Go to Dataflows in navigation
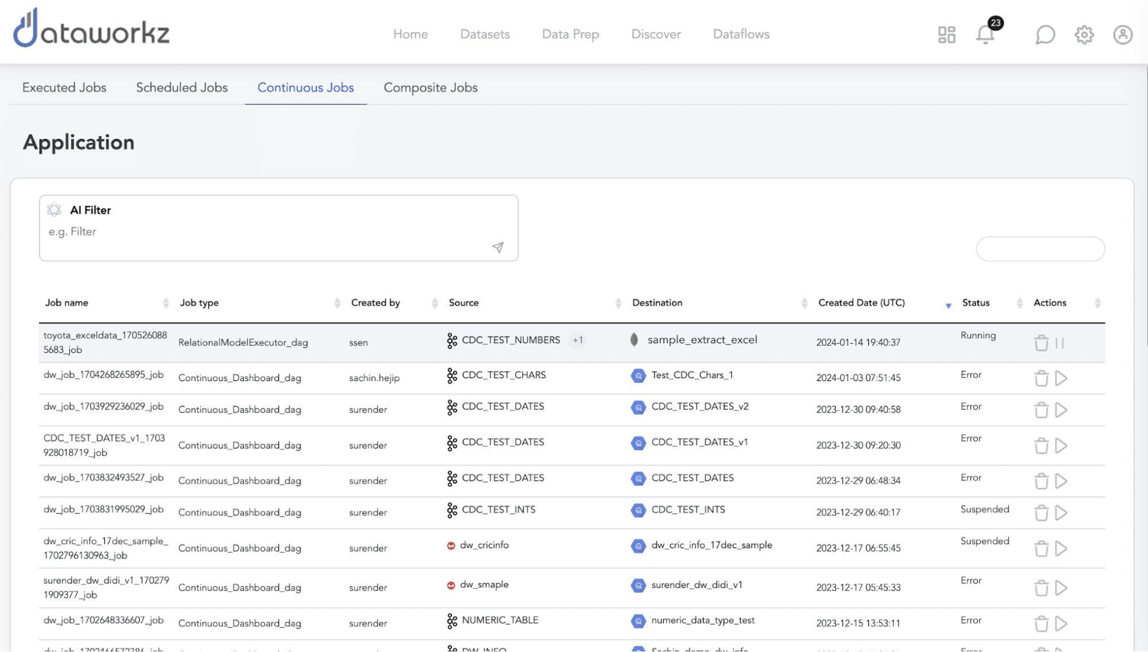Screen dimensions: 1148x652 (x=741, y=34)
